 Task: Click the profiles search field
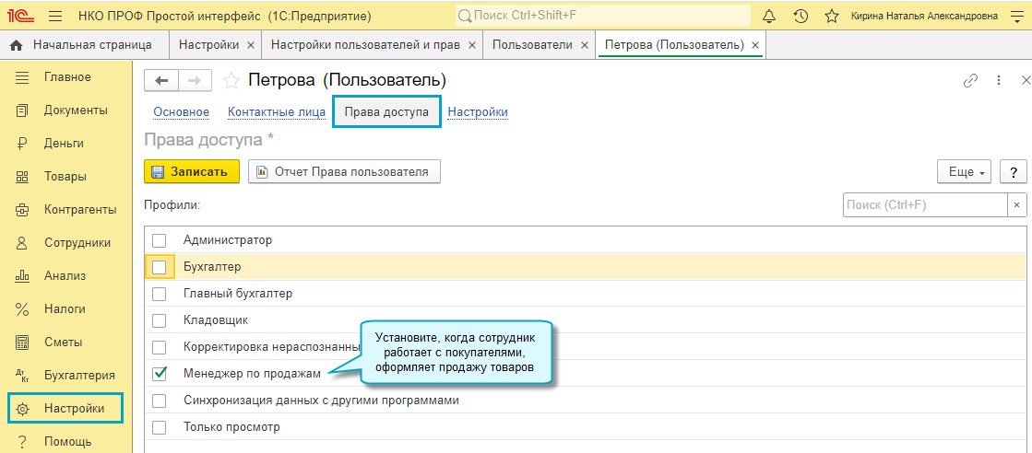[924, 204]
